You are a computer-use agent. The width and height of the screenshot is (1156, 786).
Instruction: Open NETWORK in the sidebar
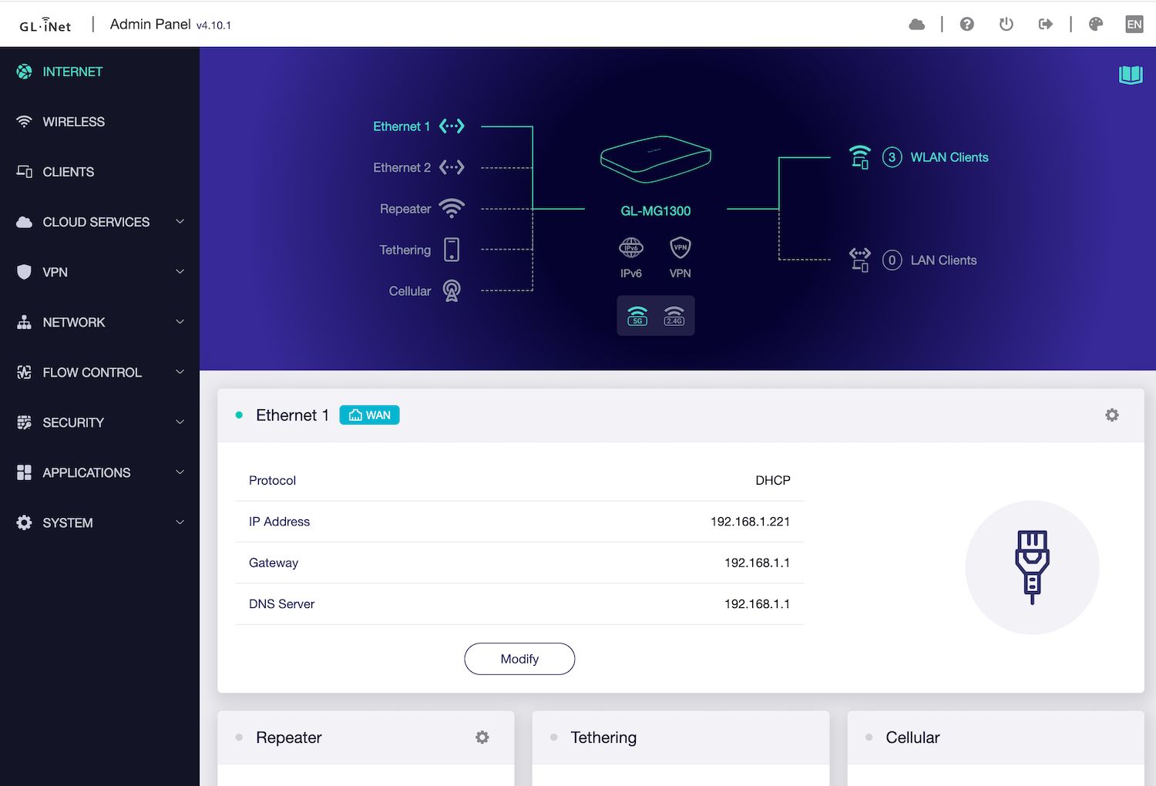[99, 322]
